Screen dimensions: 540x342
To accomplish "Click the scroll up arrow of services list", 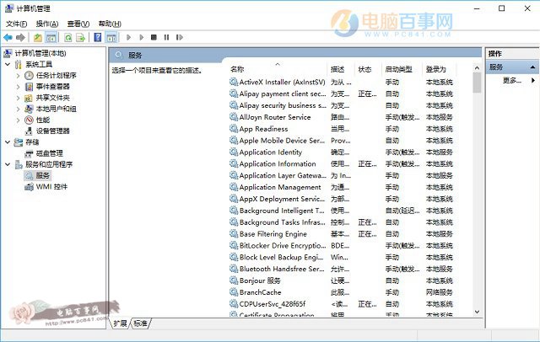I will [477, 68].
